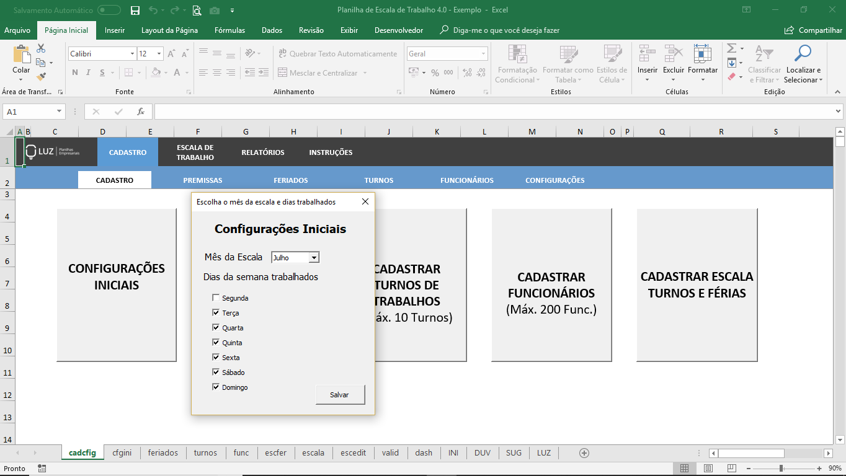The height and width of the screenshot is (476, 846).
Task: Click the new sheet plus icon
Action: pyautogui.click(x=584, y=453)
